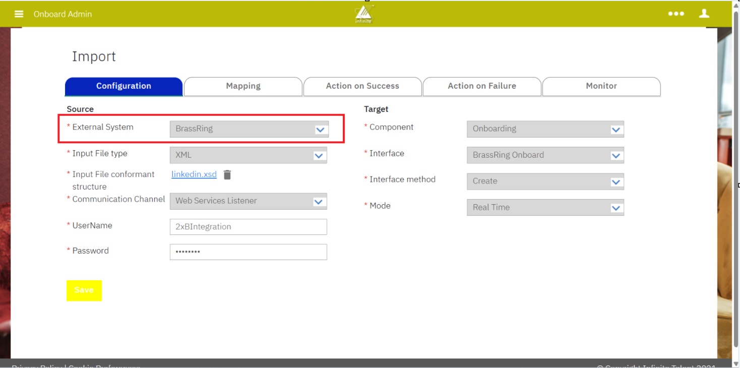Focus the Password input field

[248, 252]
